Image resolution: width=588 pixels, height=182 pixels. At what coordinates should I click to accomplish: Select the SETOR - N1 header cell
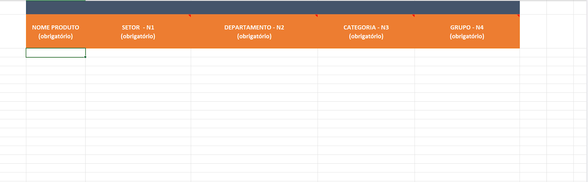pos(138,32)
